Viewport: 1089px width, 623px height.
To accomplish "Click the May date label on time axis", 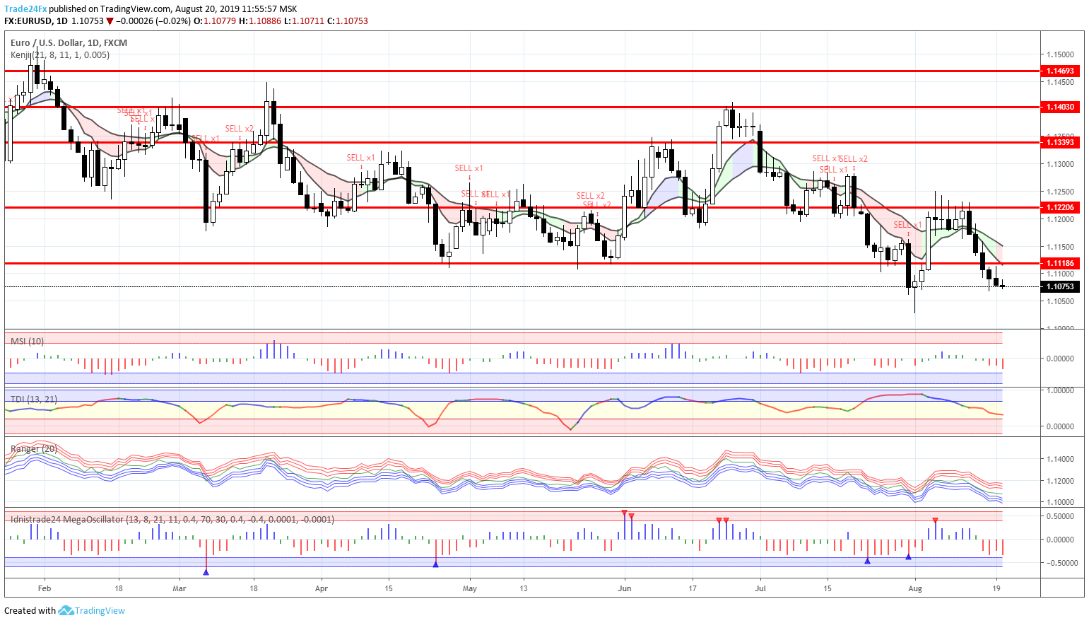I will pyautogui.click(x=470, y=588).
